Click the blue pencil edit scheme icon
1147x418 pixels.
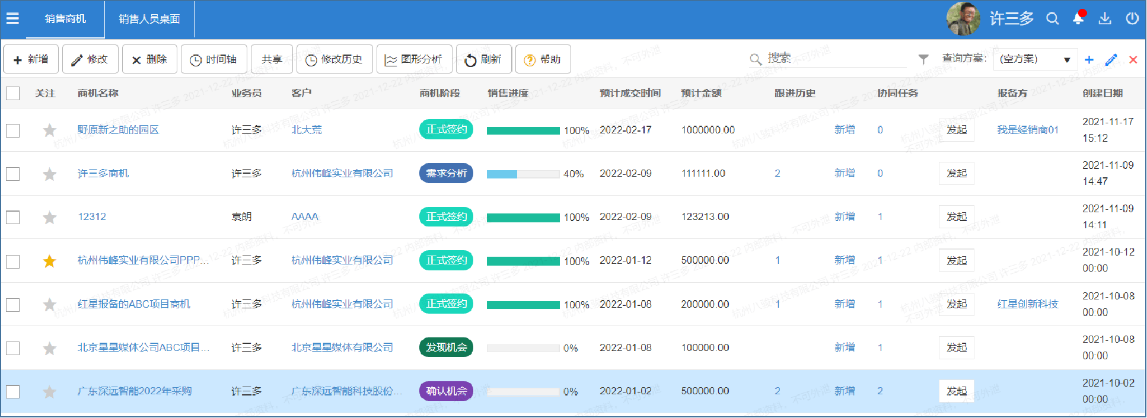1111,59
